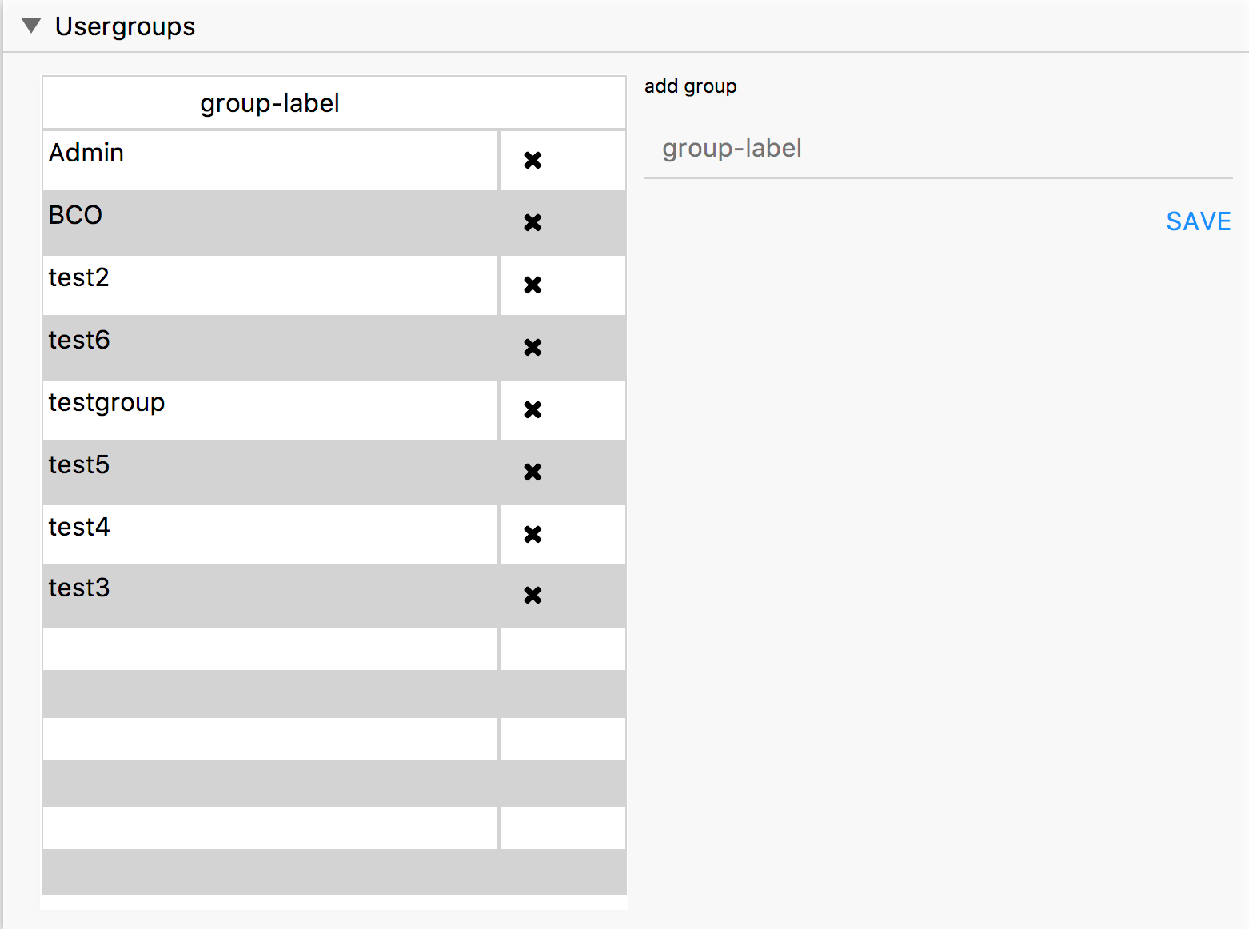Delete the test4 usergroup

point(532,535)
